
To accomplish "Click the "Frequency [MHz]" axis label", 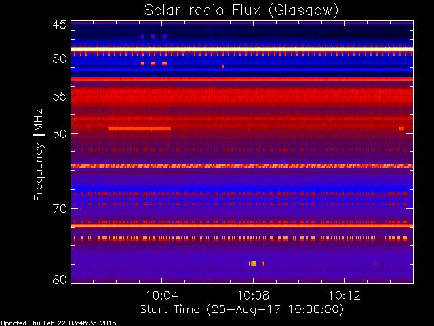I will [x=39, y=152].
